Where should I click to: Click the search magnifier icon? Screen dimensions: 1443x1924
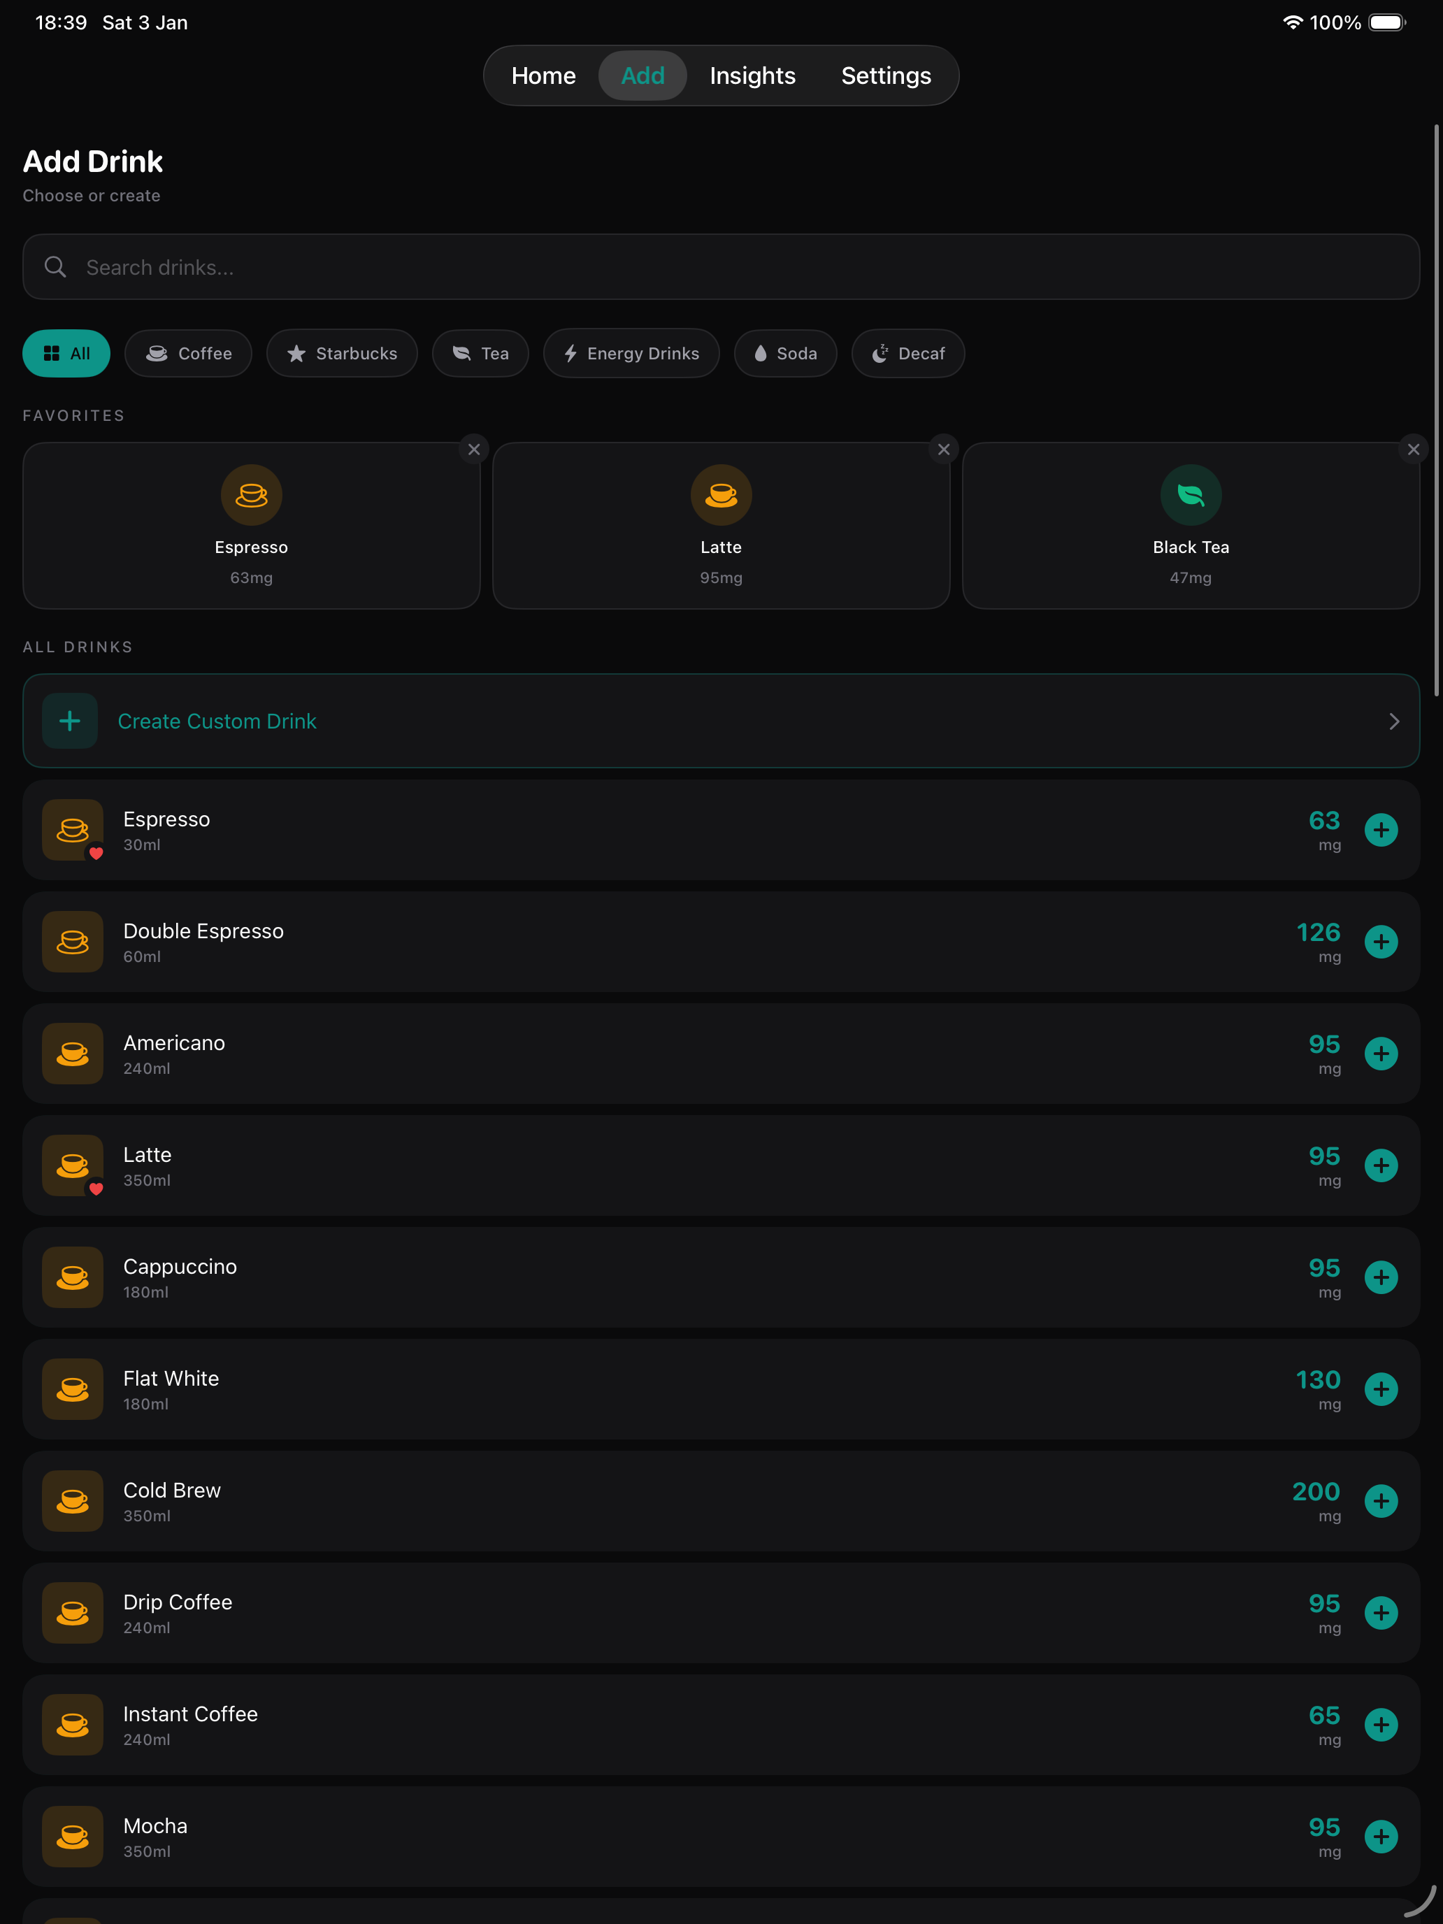[56, 267]
